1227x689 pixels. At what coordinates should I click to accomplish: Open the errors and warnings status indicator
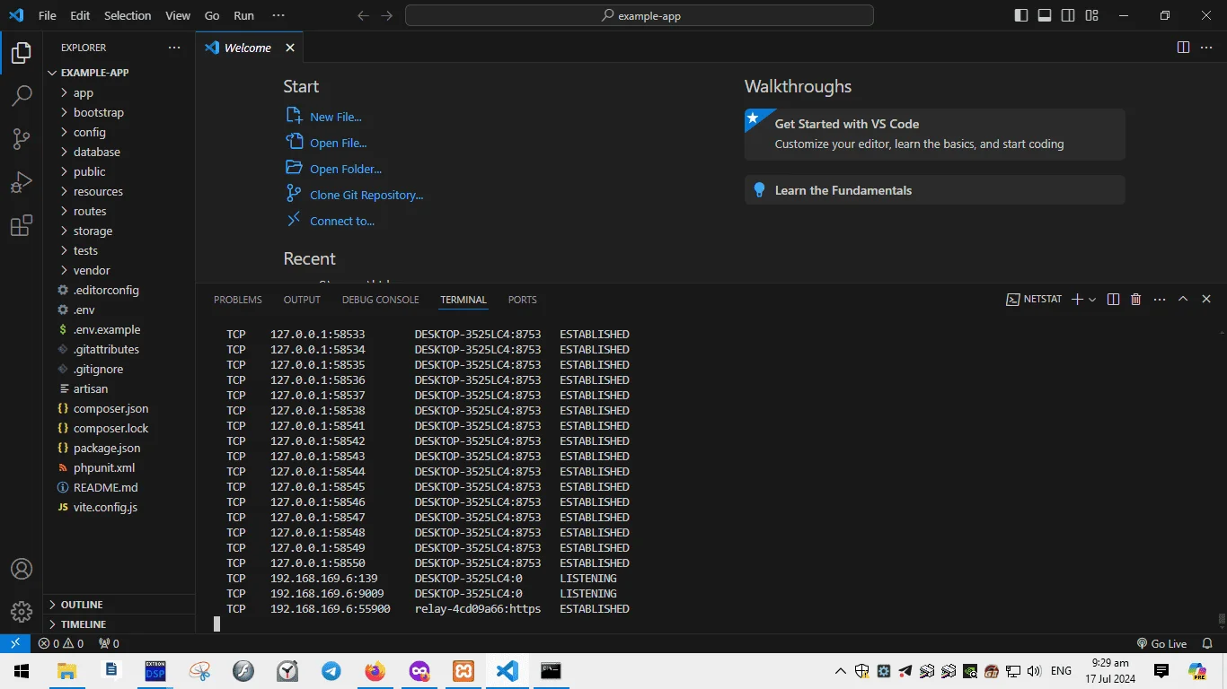(x=61, y=643)
